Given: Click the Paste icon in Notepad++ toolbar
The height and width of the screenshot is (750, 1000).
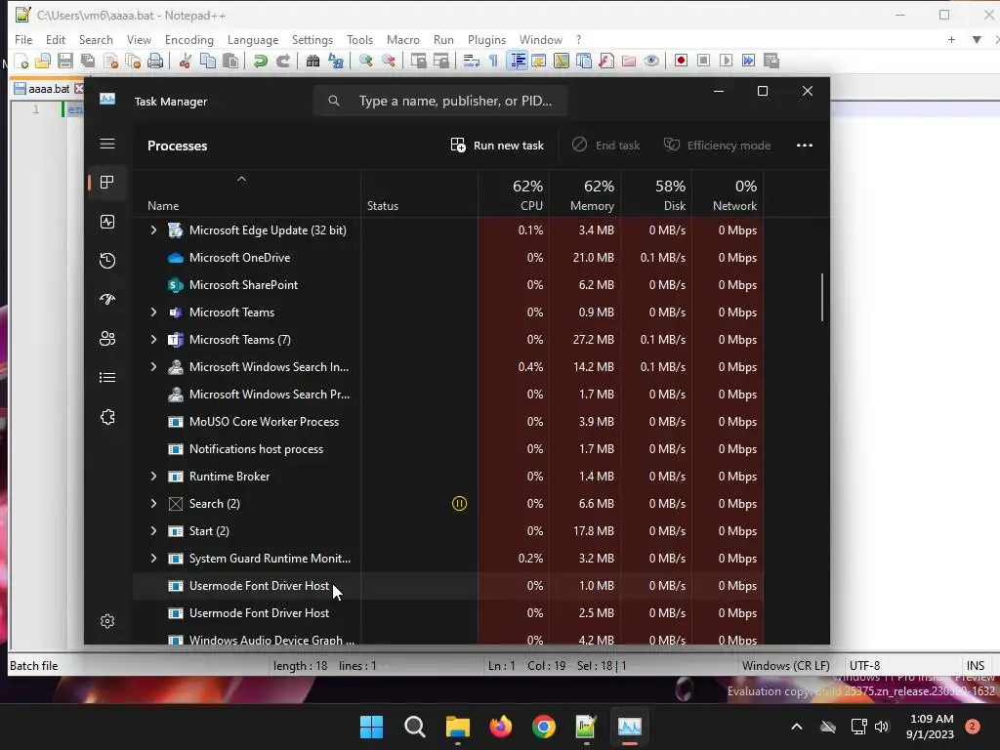Looking at the screenshot, I should pos(230,61).
